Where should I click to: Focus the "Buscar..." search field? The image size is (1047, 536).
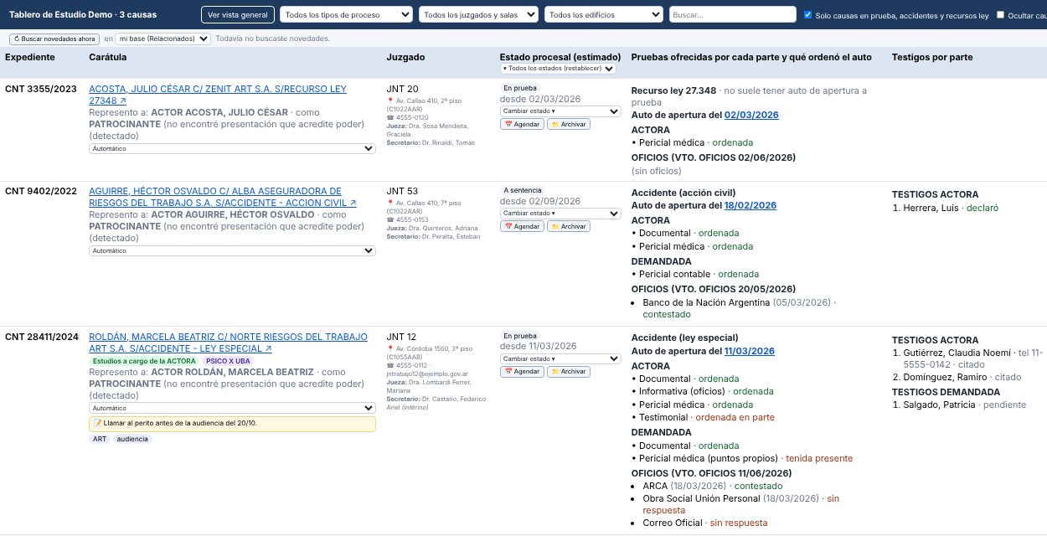(x=733, y=15)
